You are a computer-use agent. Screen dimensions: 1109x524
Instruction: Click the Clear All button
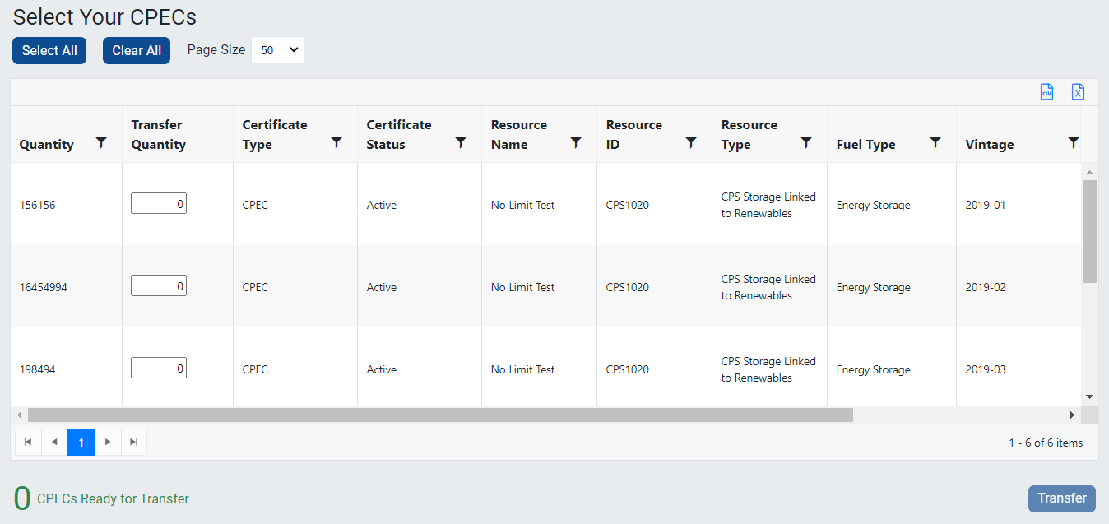coord(137,50)
